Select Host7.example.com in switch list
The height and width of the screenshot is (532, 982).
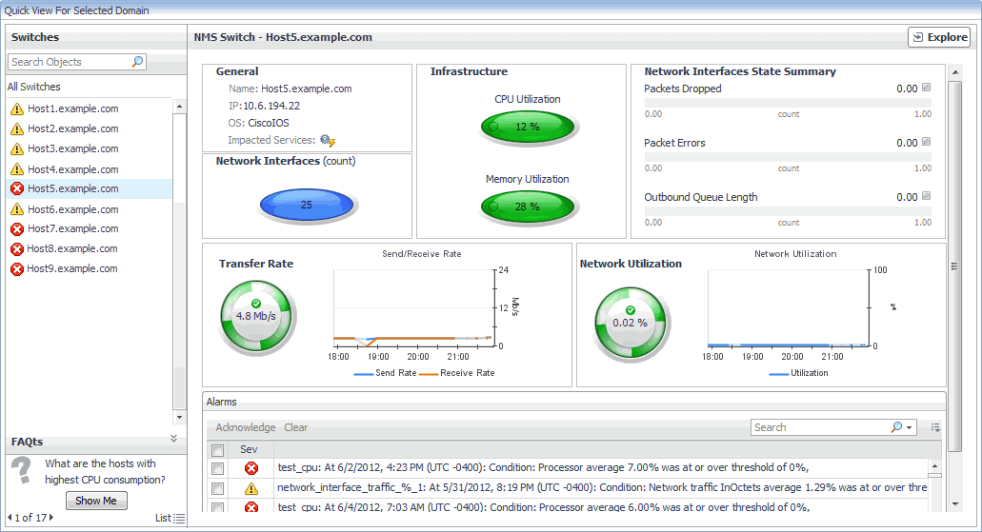click(x=72, y=229)
